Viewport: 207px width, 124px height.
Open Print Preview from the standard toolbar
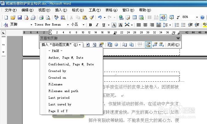pyautogui.click(x=48, y=17)
